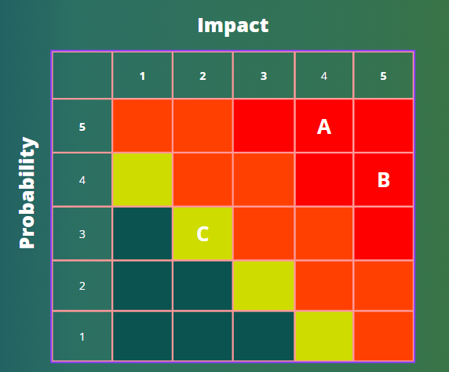This screenshot has height=372, width=449.
Task: Select the Probability axis label
Action: tap(27, 193)
